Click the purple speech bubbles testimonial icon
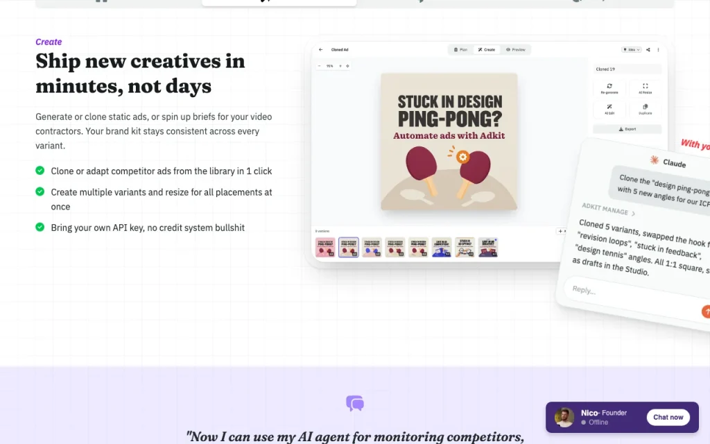Image resolution: width=710 pixels, height=444 pixels. (355, 403)
